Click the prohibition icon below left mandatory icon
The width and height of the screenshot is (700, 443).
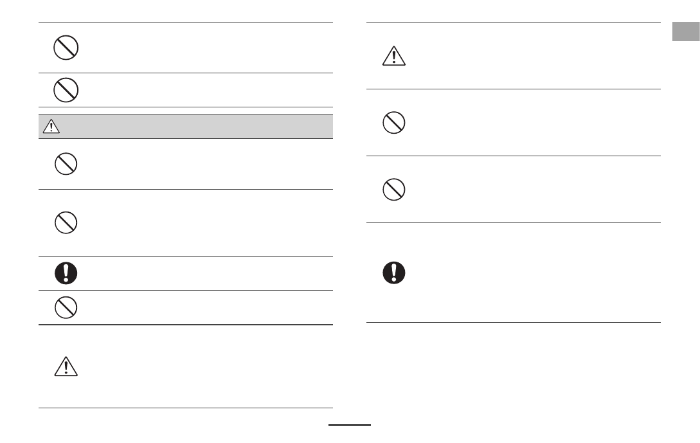click(x=66, y=307)
